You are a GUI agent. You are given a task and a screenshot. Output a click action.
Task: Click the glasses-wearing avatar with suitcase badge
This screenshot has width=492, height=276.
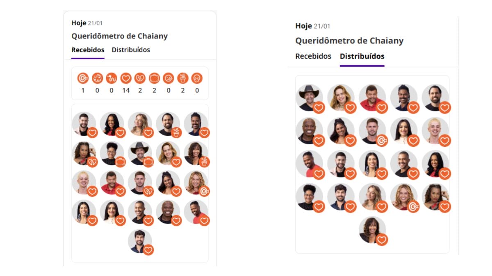point(112,154)
